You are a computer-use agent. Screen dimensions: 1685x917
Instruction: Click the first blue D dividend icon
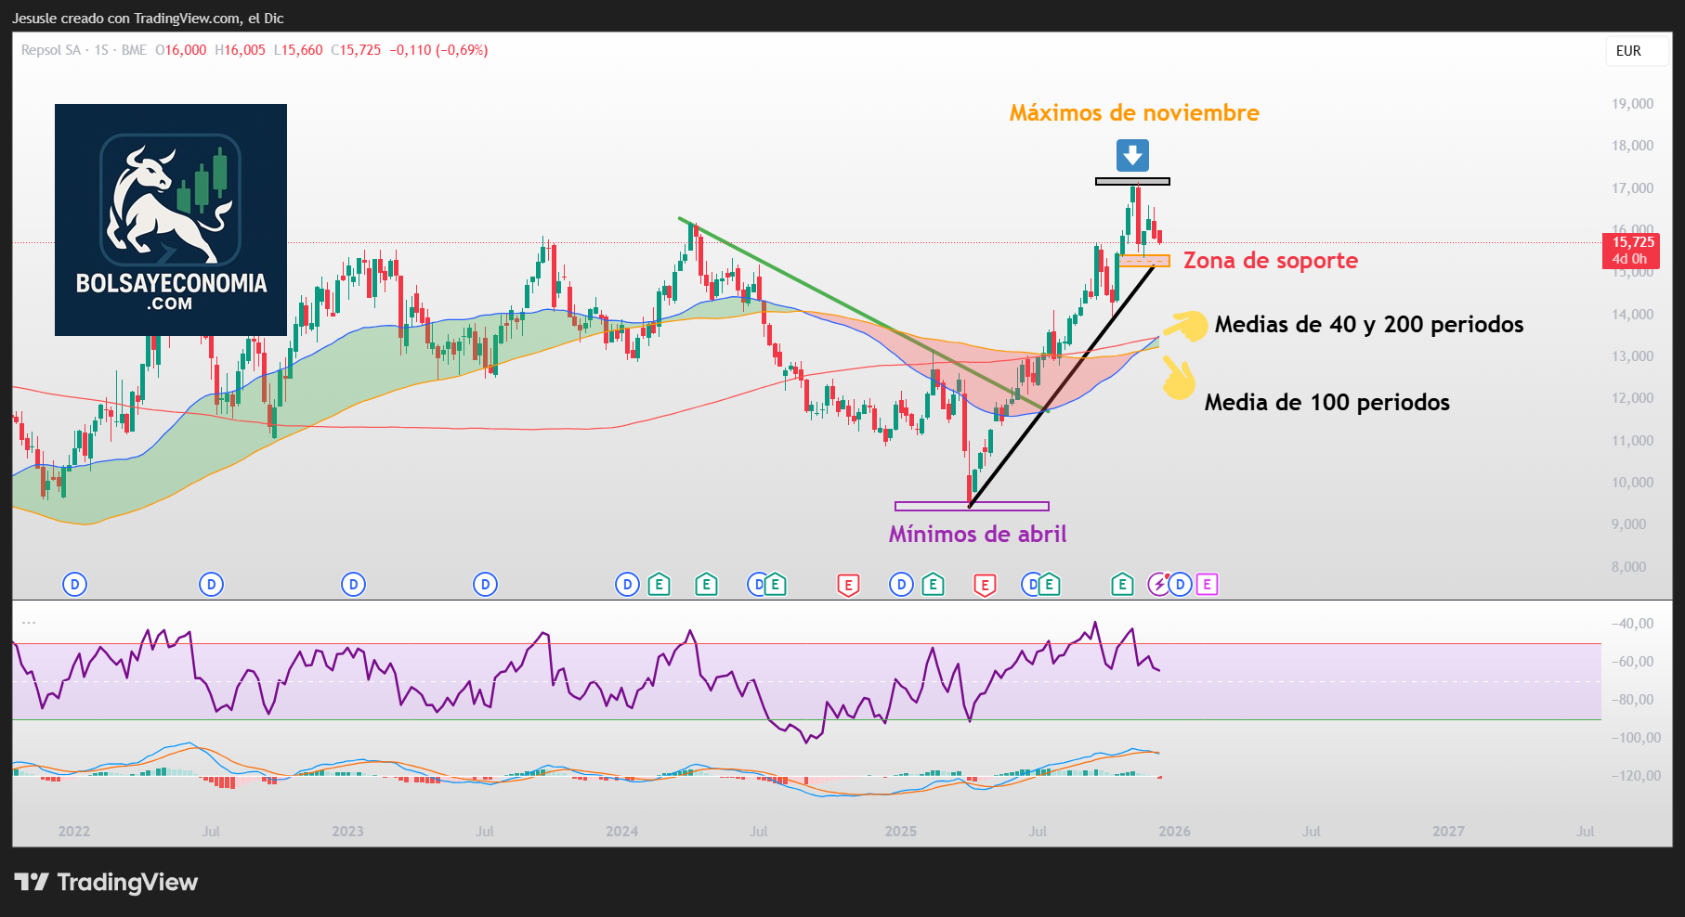click(73, 585)
